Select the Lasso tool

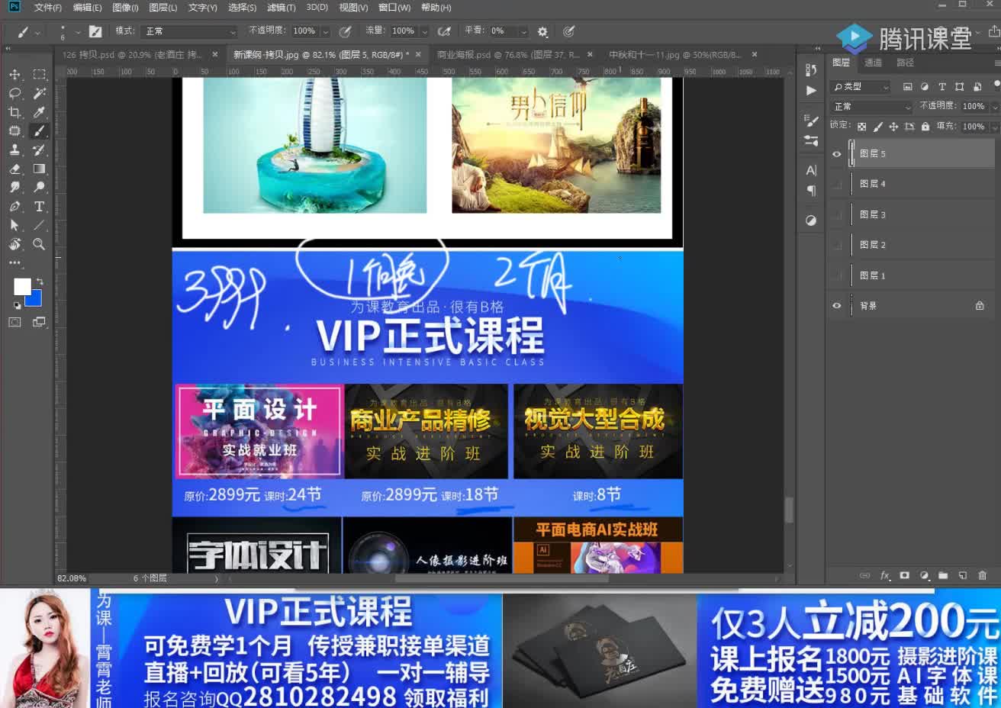click(15, 93)
